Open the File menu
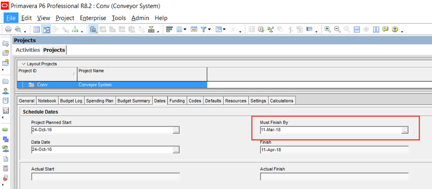The height and width of the screenshot is (189, 432). coord(11,18)
